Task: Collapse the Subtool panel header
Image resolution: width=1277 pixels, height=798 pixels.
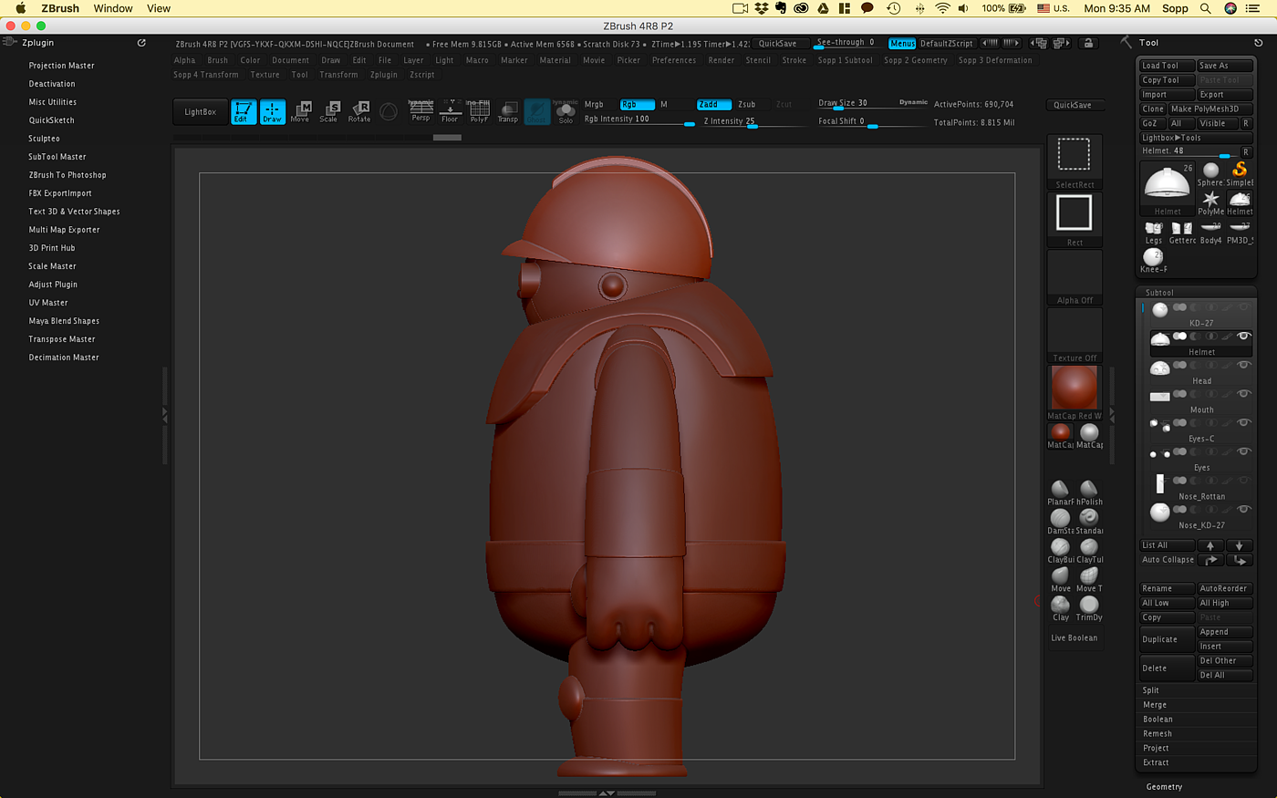Action: point(1159,293)
